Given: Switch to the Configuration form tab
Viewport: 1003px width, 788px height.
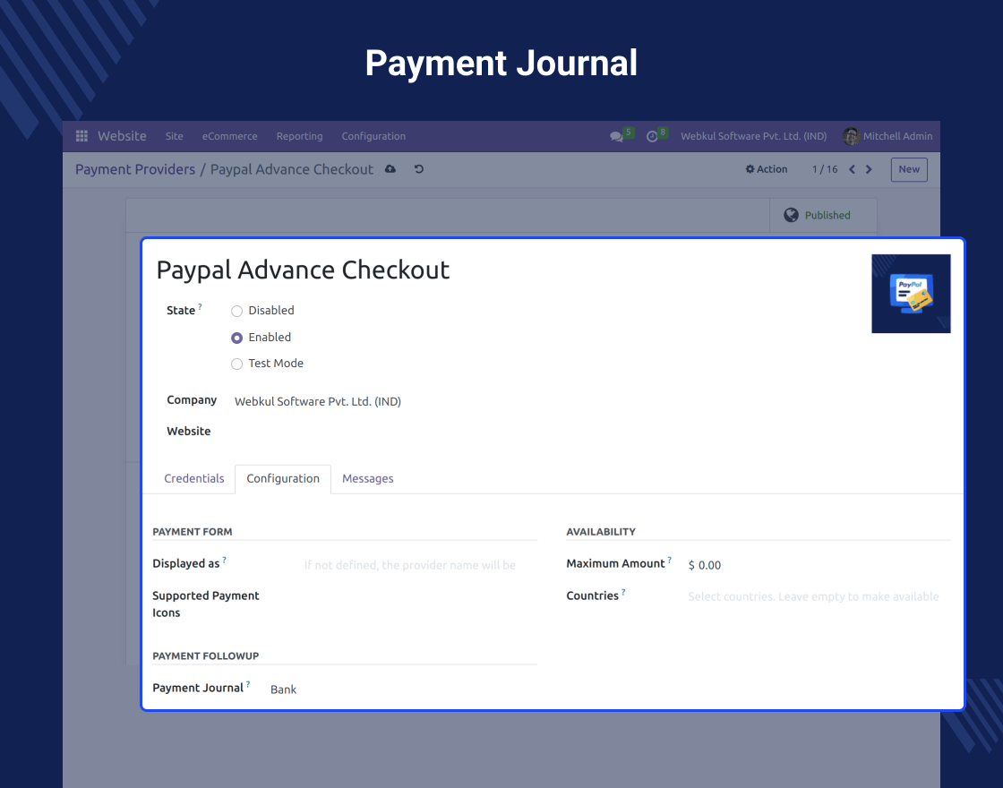Looking at the screenshot, I should coord(283,479).
